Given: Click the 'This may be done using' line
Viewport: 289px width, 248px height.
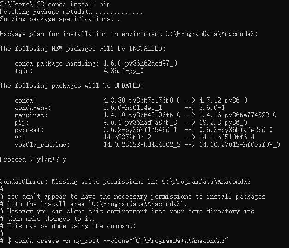Looking at the screenshot, I should click(68, 226).
